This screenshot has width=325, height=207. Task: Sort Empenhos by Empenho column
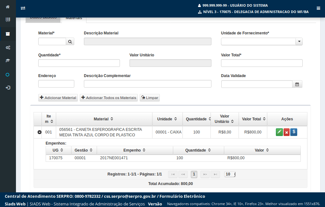[x=135, y=150]
